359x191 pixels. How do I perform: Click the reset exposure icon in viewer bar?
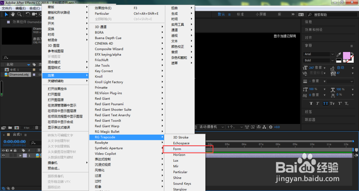pyautogui.click(x=271, y=127)
